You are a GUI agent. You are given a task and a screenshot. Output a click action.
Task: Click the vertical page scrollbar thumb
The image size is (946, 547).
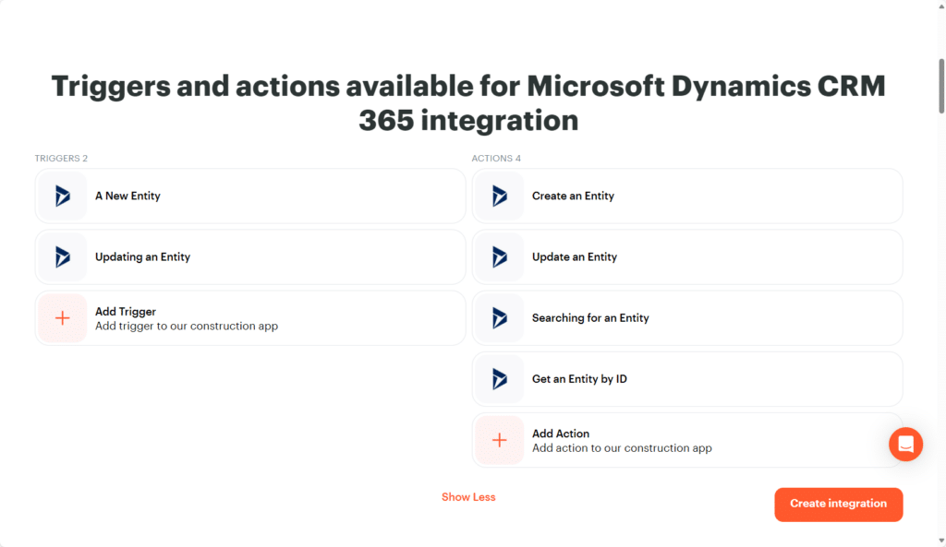point(940,88)
